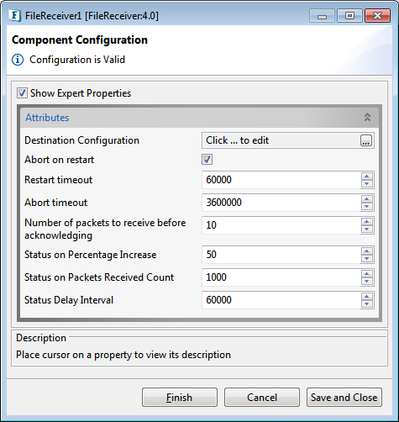
Task: Decrement Status on Percentage Increase value
Action: (367, 258)
